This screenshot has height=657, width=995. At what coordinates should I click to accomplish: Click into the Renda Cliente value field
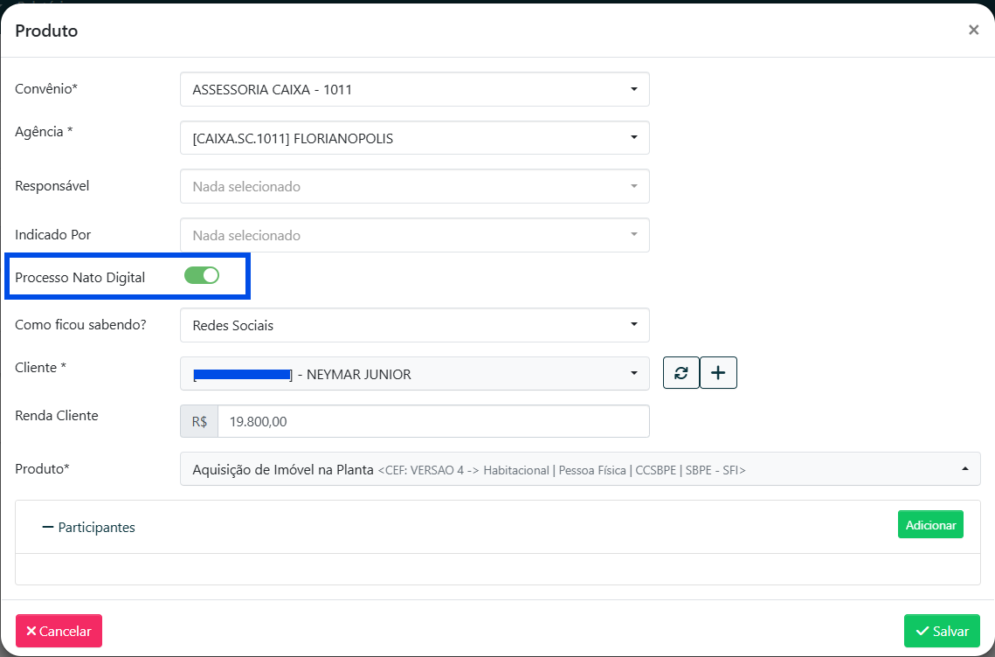(x=432, y=421)
